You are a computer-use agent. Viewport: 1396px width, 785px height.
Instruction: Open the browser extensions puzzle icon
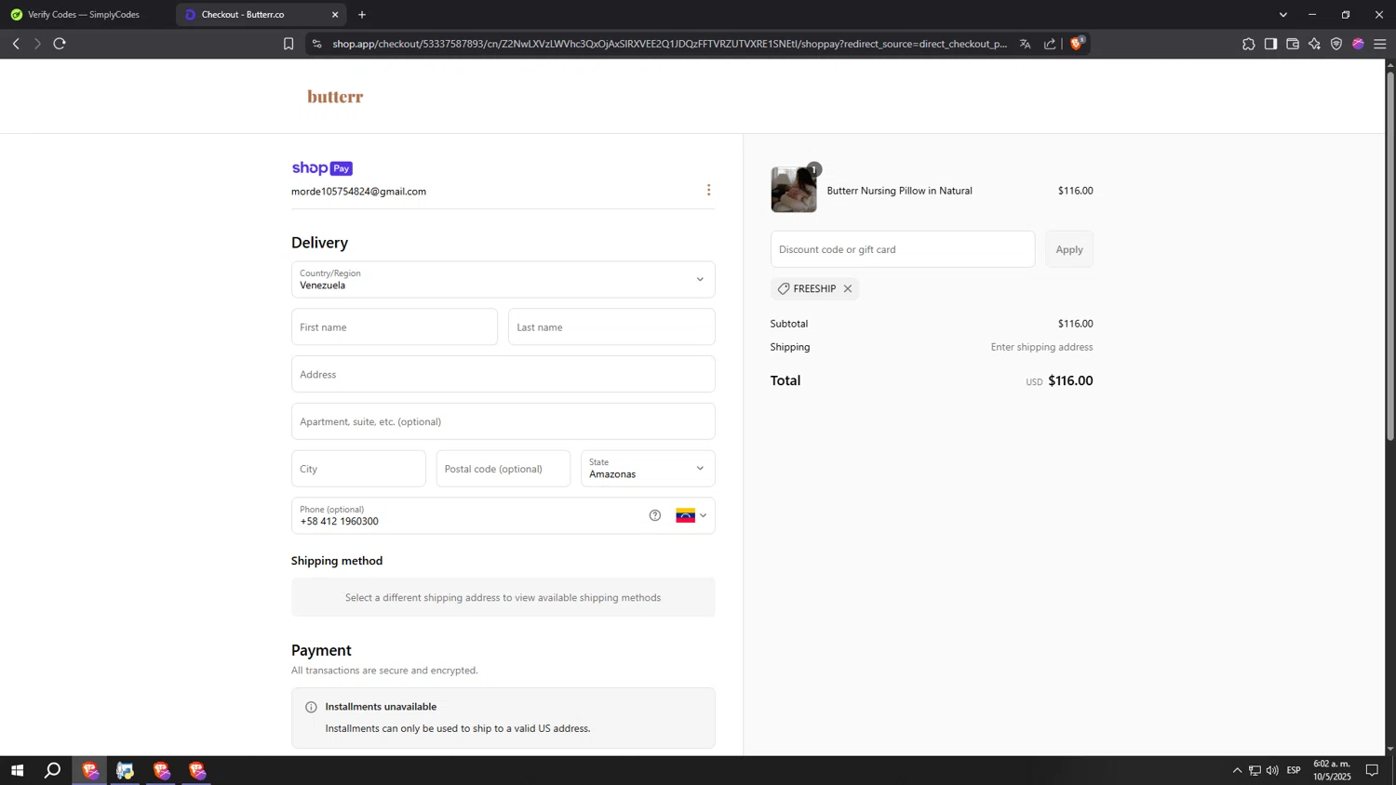[x=1248, y=44]
